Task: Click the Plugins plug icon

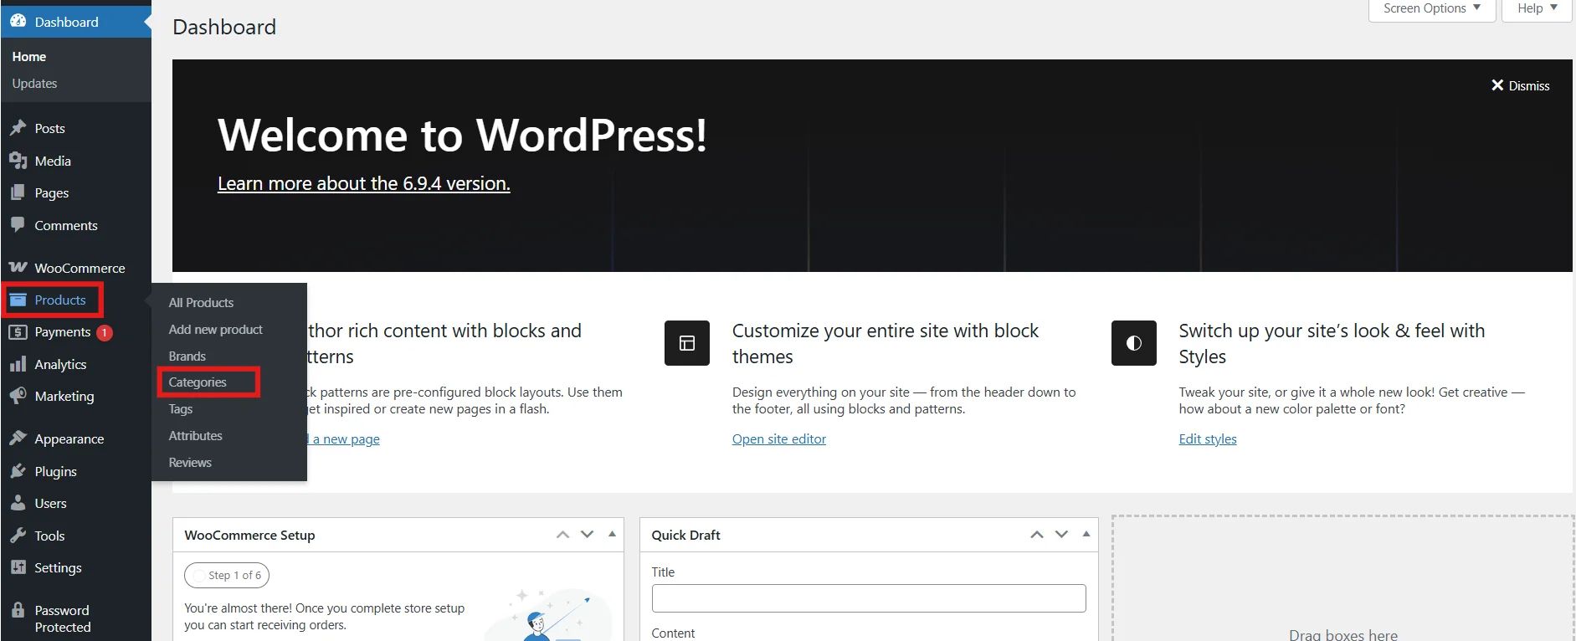Action: pyautogui.click(x=18, y=471)
